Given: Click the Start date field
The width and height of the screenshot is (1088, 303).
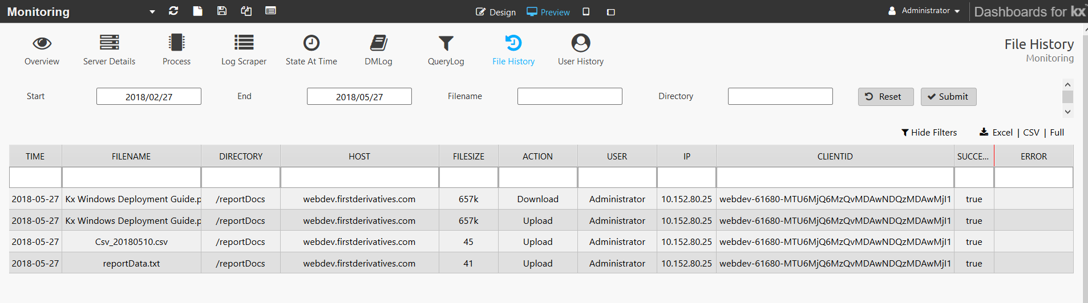Looking at the screenshot, I should [149, 96].
